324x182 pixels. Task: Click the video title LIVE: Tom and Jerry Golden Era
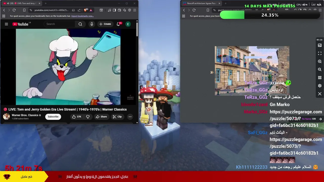pos(68,109)
